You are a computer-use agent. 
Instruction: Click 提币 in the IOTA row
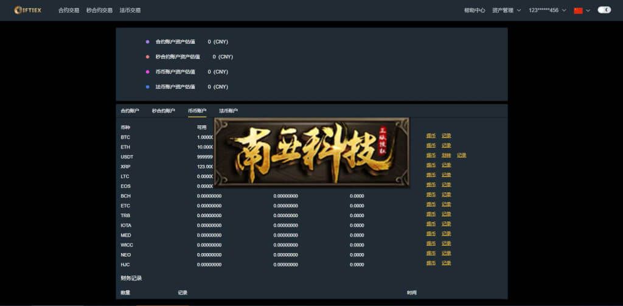click(x=431, y=224)
